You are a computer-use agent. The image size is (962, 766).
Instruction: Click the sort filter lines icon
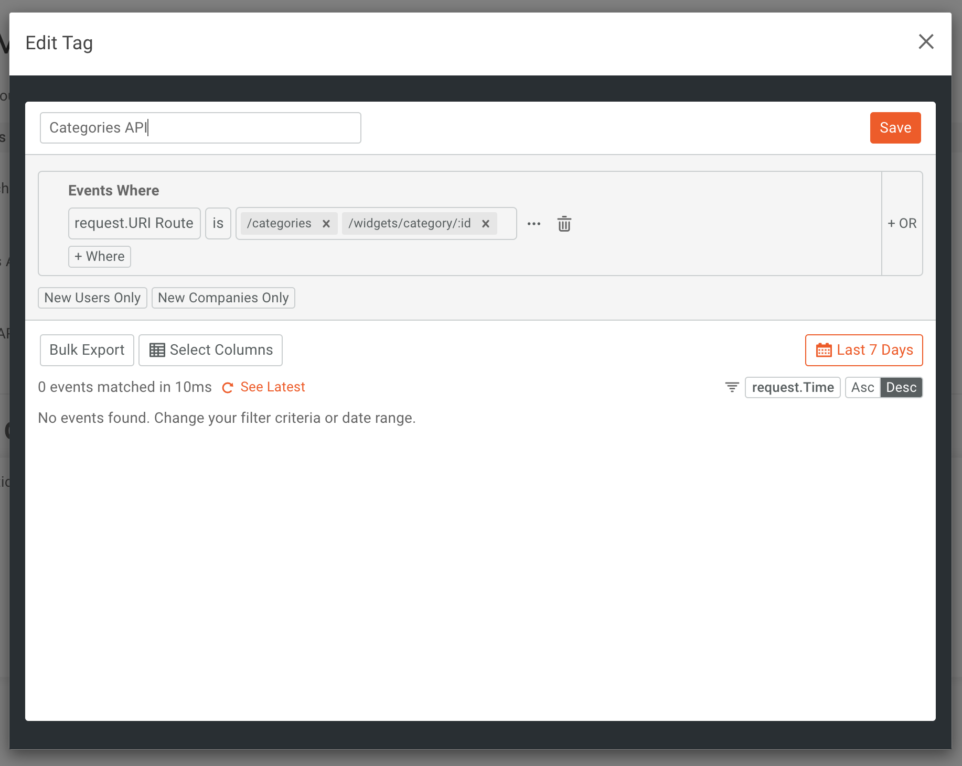pos(732,387)
